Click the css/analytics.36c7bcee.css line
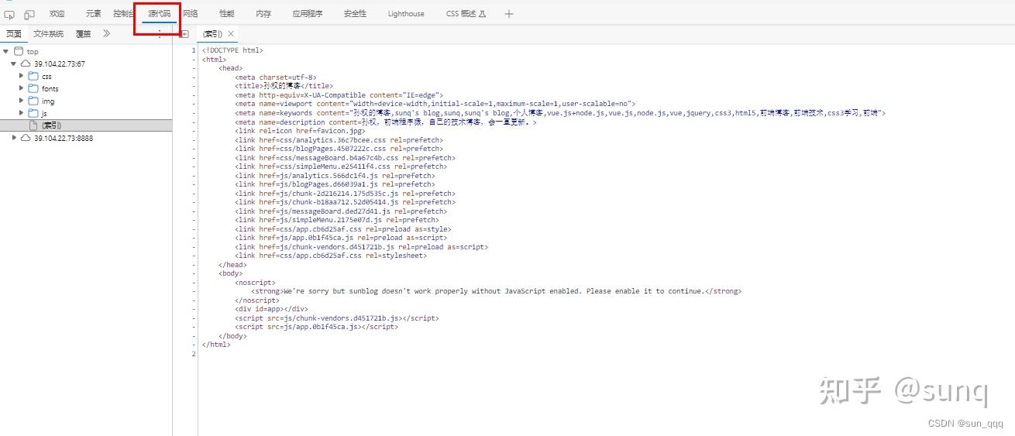This screenshot has width=1015, height=436. [339, 139]
